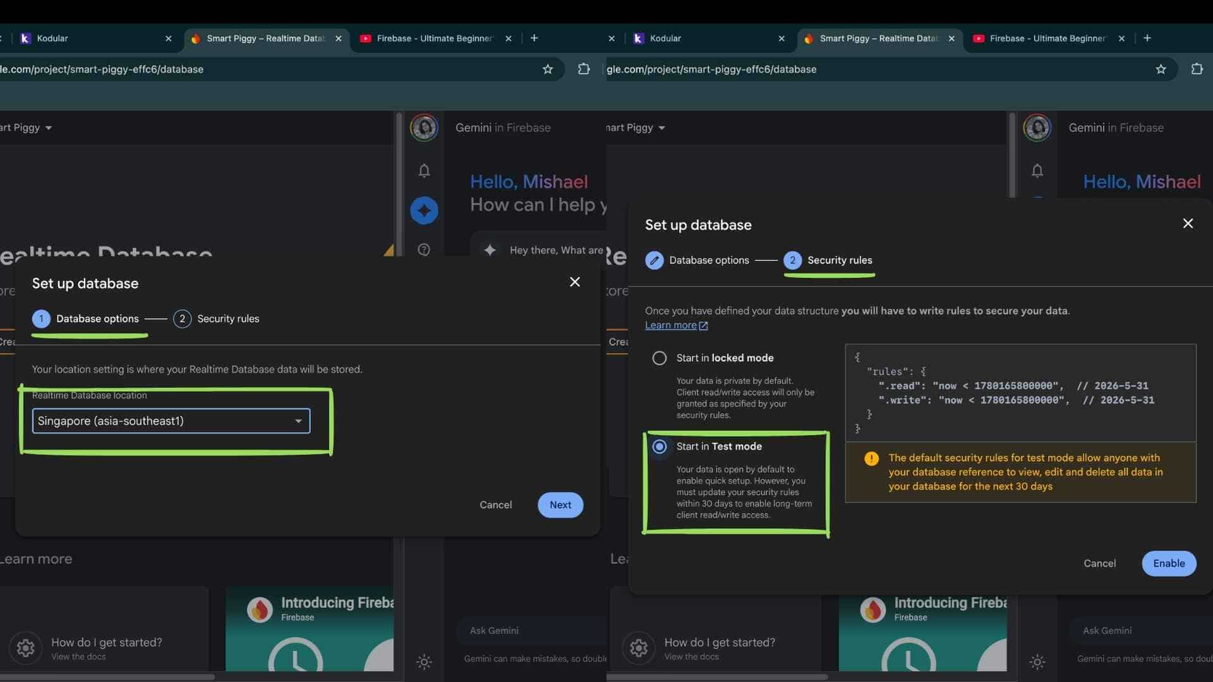
Task: Click the horizontal scrollbar in the left console
Action: pyautogui.click(x=107, y=677)
